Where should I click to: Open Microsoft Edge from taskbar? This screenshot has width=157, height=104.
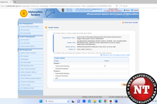point(100,101)
